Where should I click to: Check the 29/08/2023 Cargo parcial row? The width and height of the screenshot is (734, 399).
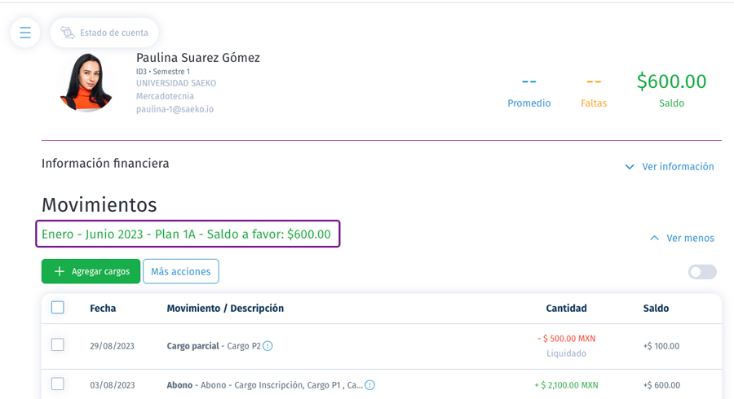pyautogui.click(x=58, y=345)
